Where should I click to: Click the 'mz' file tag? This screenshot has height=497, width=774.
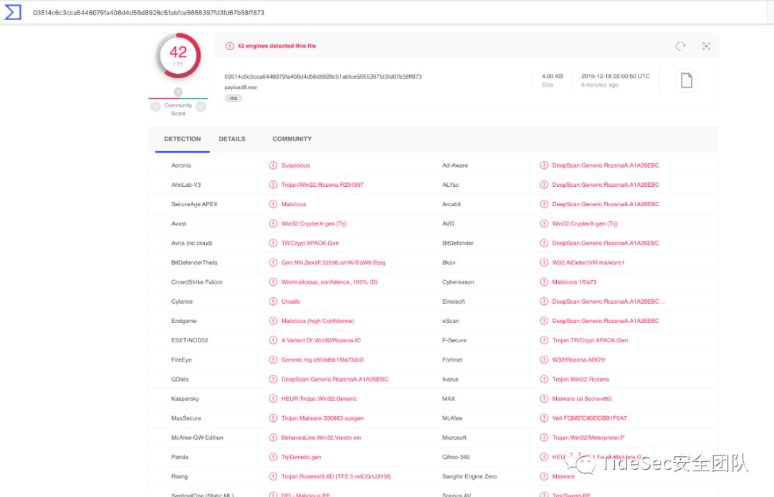tap(234, 98)
